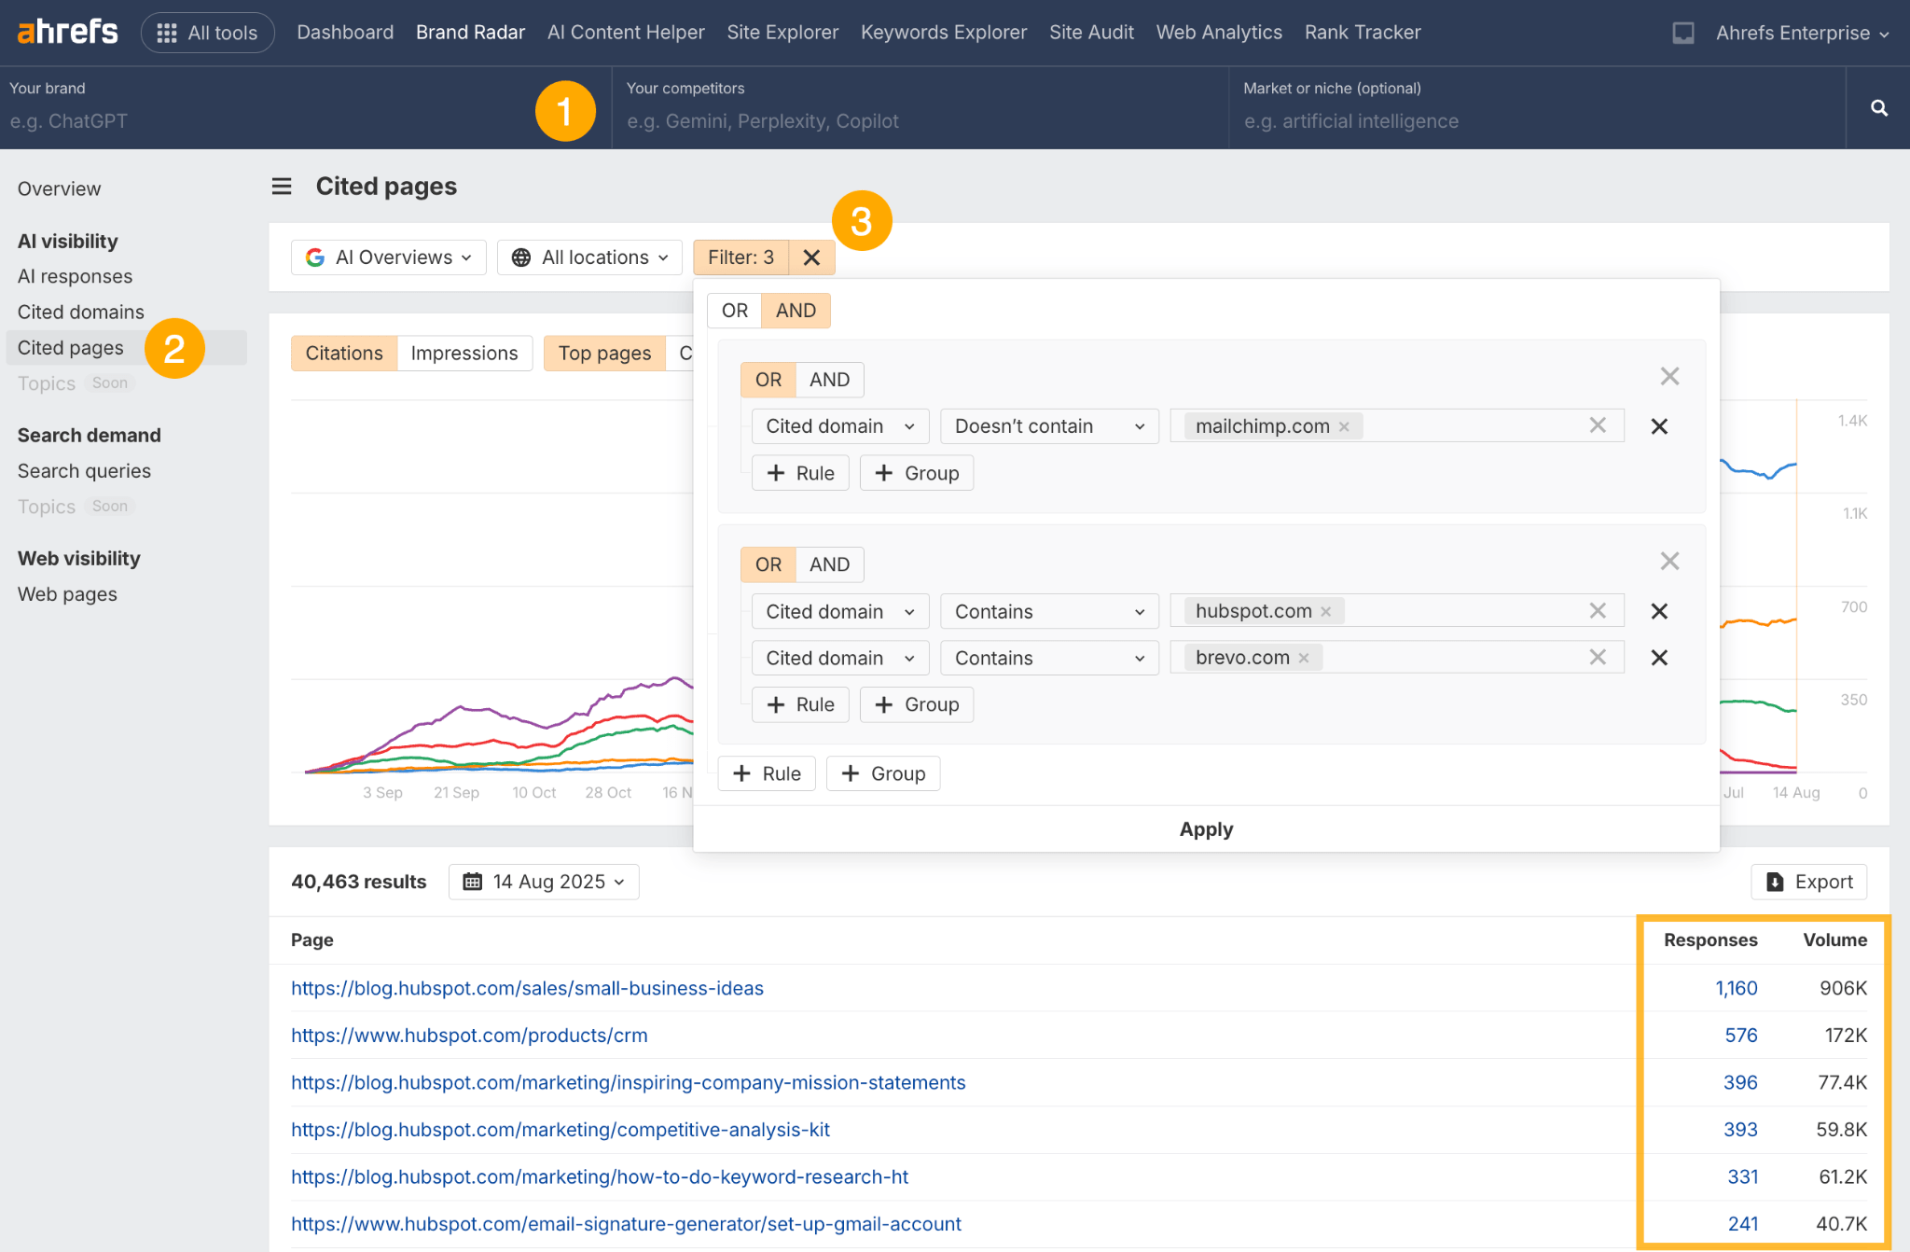1910x1252 pixels.
Task: Open the small-business-ideas blog link
Action: 527,988
